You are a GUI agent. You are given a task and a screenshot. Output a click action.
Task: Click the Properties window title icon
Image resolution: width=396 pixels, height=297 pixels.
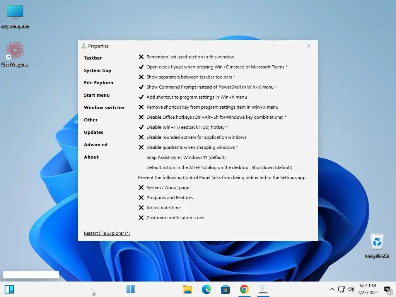click(84, 46)
